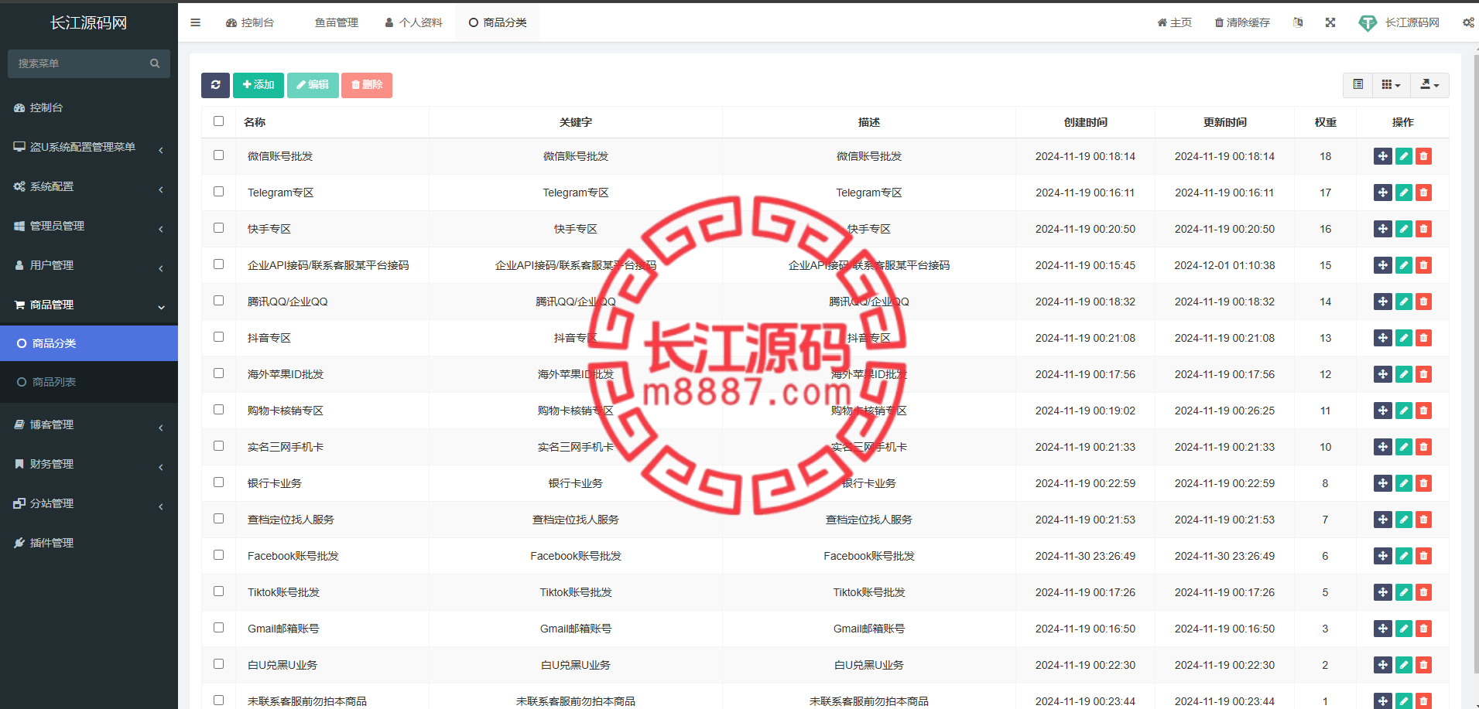Image resolution: width=1479 pixels, height=709 pixels.
Task: Check the 微信账号批发 row checkbox
Action: pyautogui.click(x=218, y=155)
